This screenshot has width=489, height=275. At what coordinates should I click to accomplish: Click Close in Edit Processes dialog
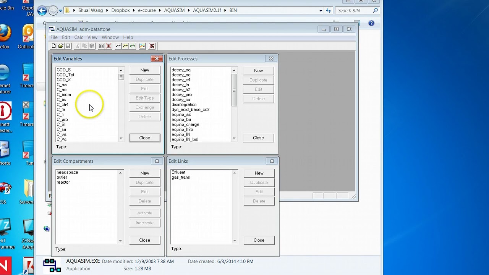point(259,137)
